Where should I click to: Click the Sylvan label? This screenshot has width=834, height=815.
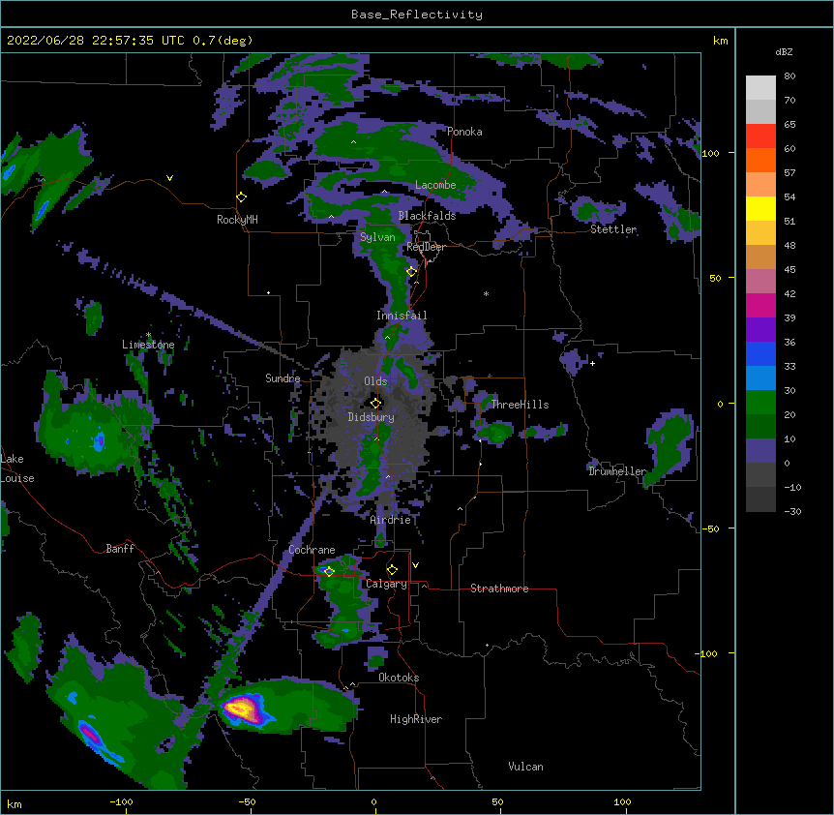pyautogui.click(x=377, y=237)
